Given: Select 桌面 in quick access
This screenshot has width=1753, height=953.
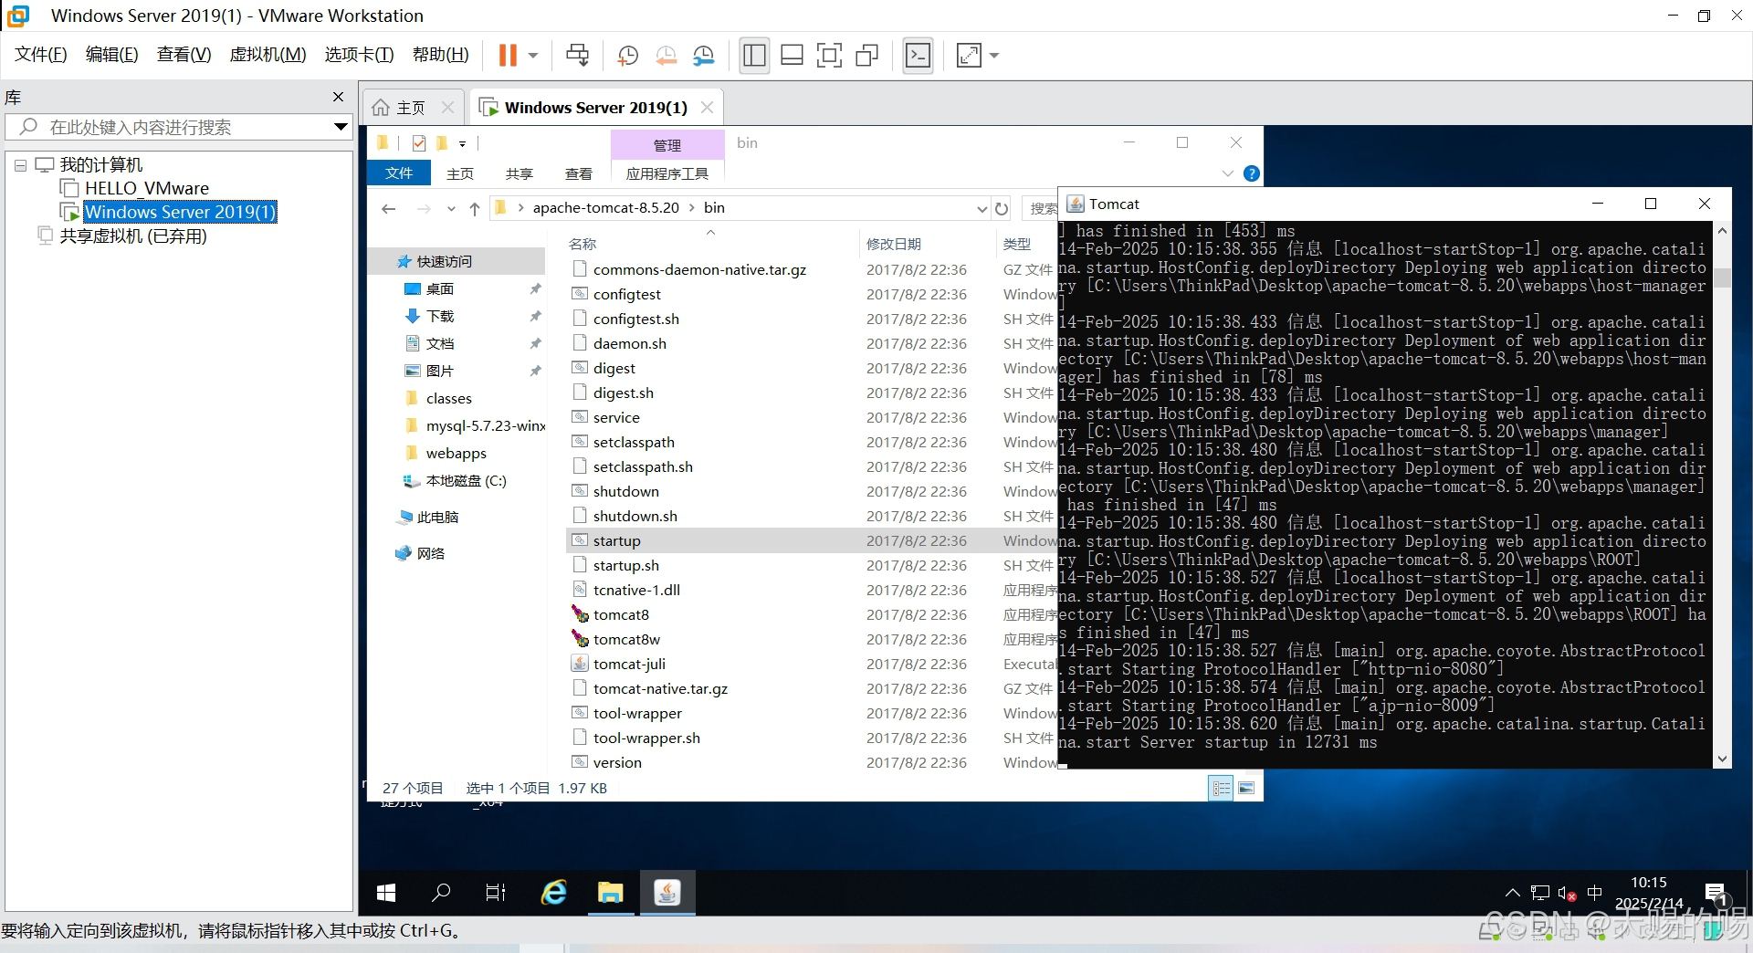Looking at the screenshot, I should click(x=440, y=289).
